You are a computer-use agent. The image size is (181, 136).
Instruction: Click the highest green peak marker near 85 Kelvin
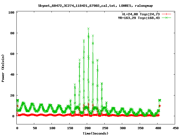tap(89, 29)
